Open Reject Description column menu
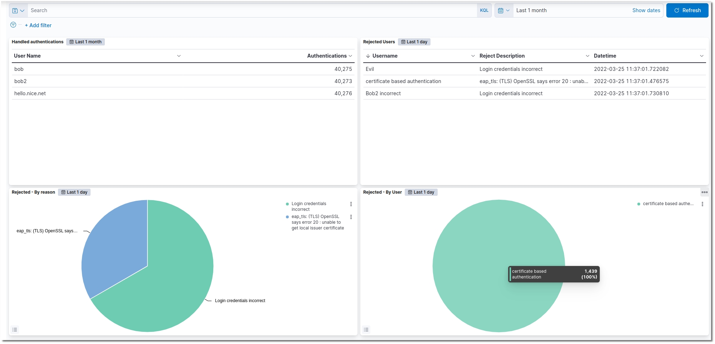The width and height of the screenshot is (715, 344). tap(587, 56)
